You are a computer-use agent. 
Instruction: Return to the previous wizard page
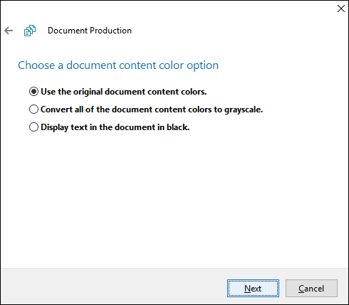click(9, 31)
